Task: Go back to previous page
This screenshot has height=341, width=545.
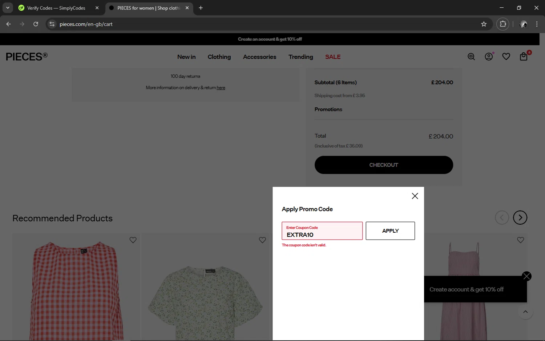Action: [x=9, y=24]
